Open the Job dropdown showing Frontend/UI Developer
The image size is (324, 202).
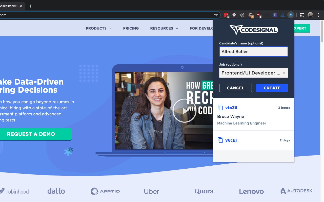(x=254, y=73)
